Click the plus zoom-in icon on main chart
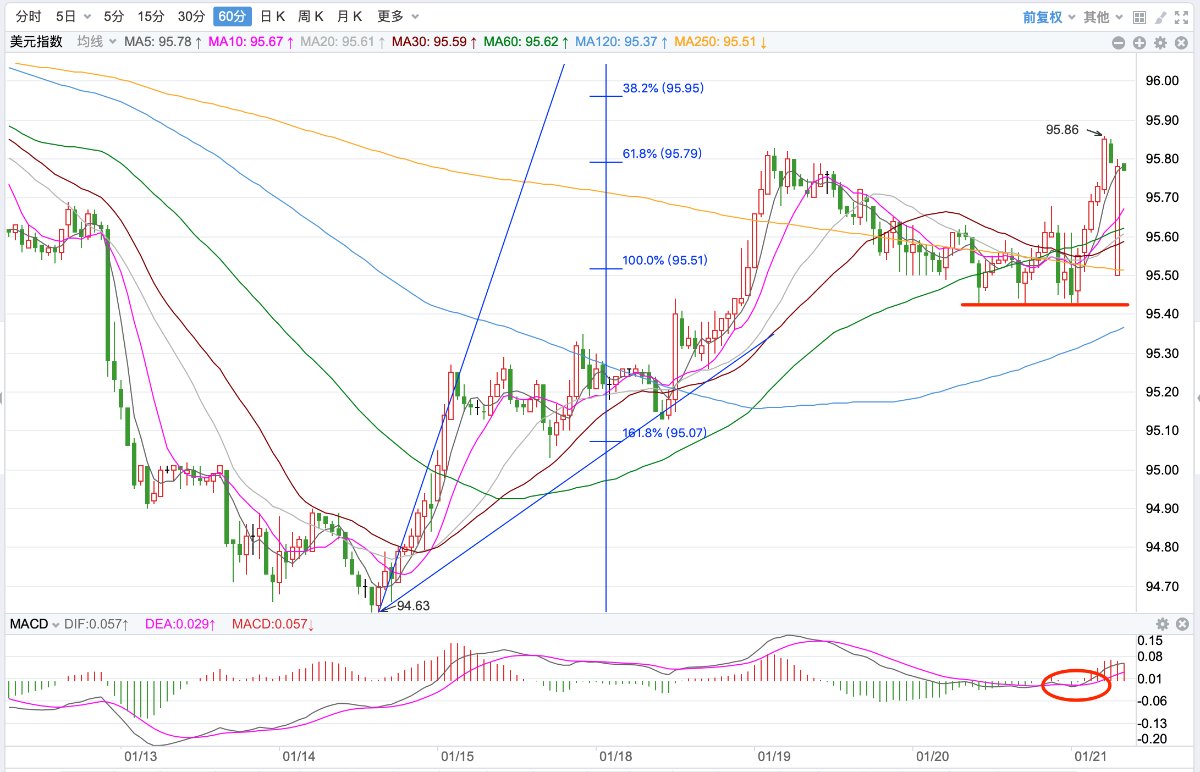This screenshot has width=1200, height=772. [1140, 43]
